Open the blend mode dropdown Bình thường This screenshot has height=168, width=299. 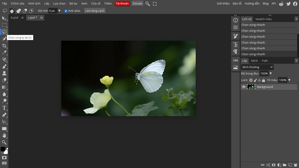(257, 67)
